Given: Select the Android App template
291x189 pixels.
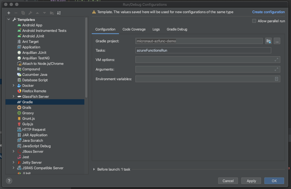Looking at the screenshot, I should click(32, 25).
